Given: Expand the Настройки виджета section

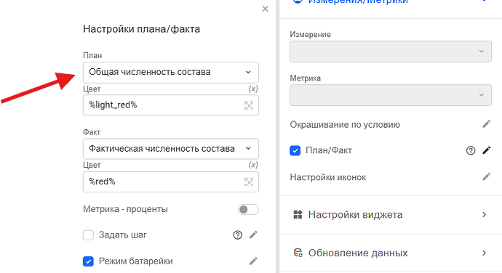Looking at the screenshot, I should 391,215.
